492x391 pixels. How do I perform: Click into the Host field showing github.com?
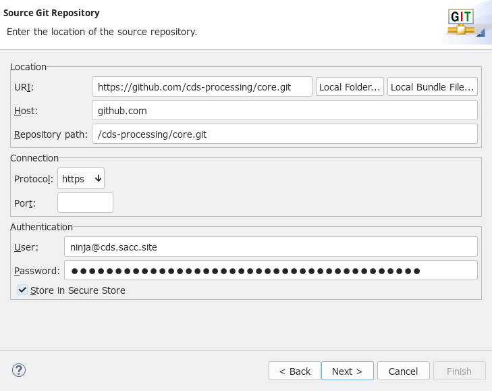[284, 111]
